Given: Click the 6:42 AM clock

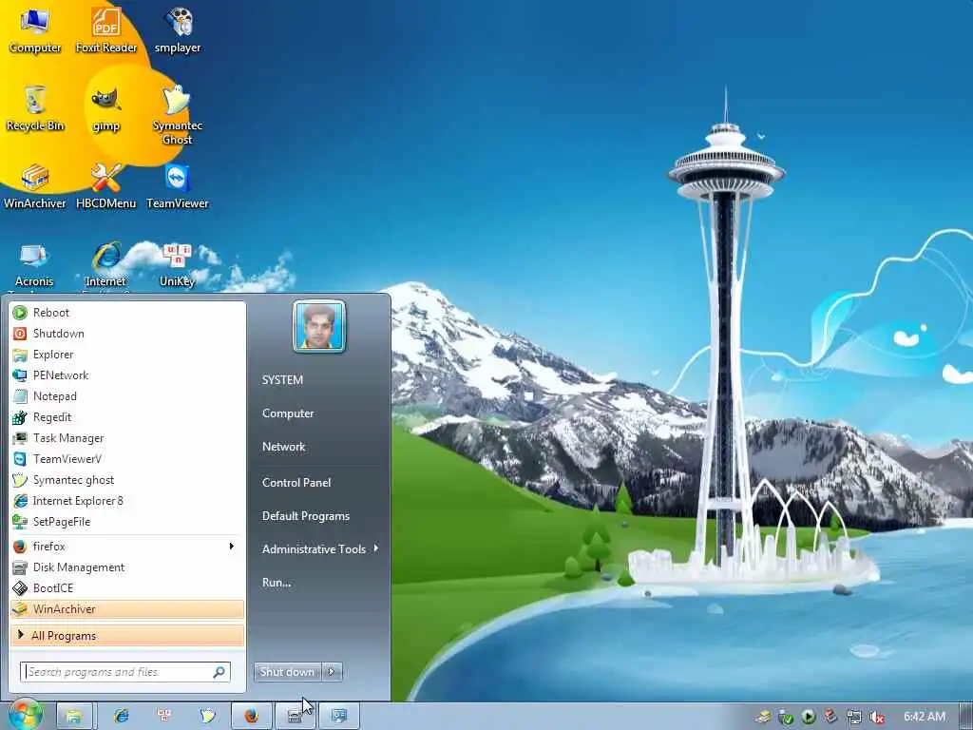Looking at the screenshot, I should (x=925, y=717).
